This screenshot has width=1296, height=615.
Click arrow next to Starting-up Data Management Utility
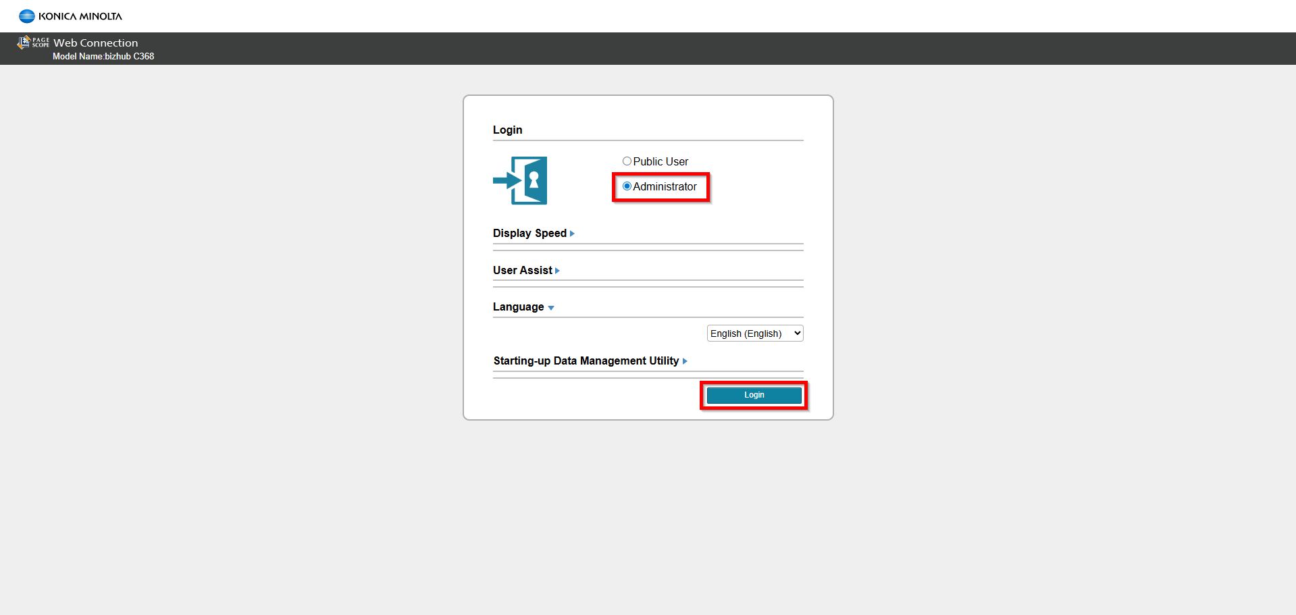coord(685,361)
